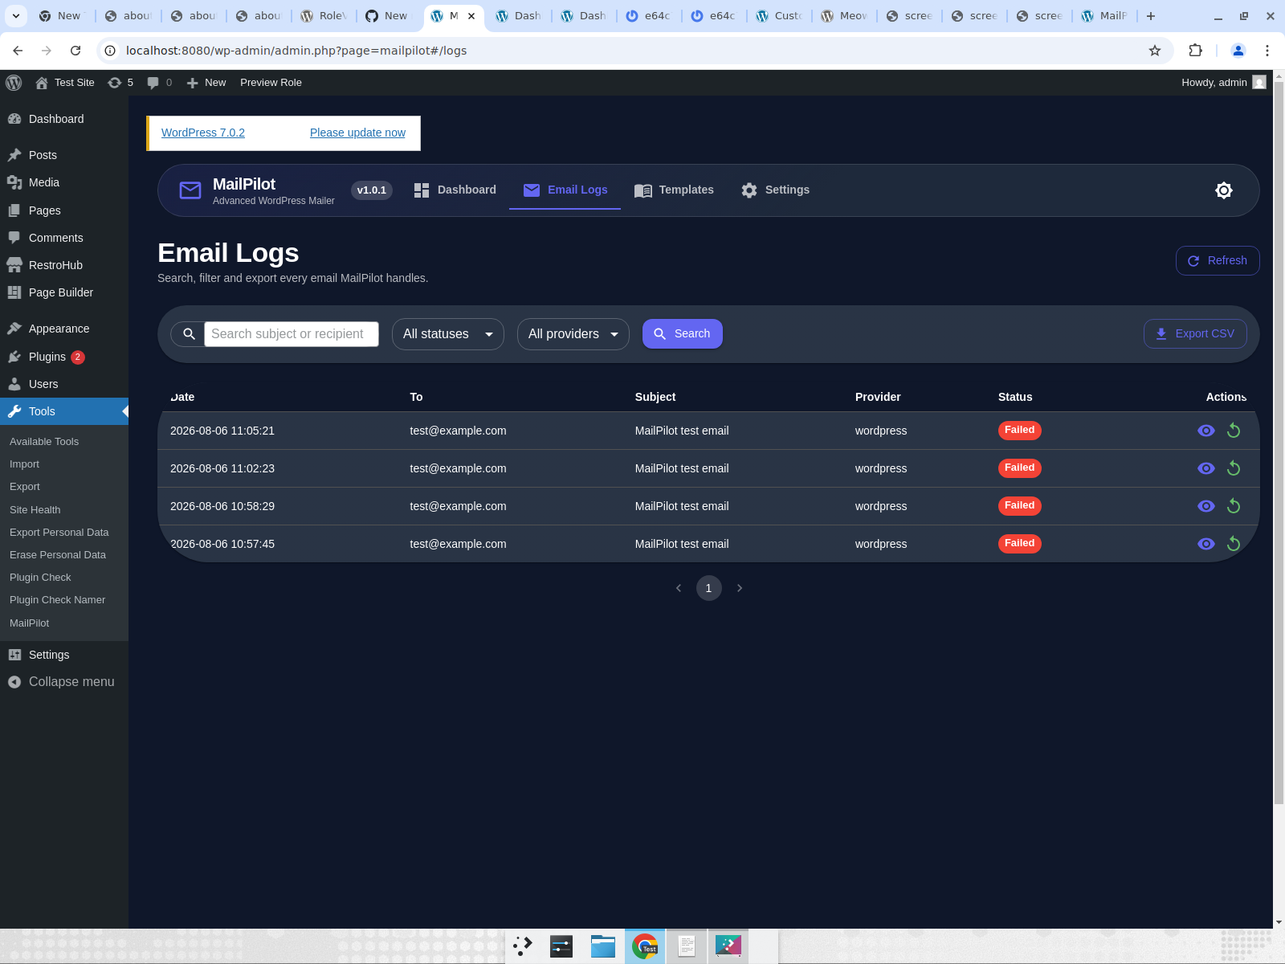Switch to the Email Logs tab
Screen dimensions: 1285x964
point(565,190)
